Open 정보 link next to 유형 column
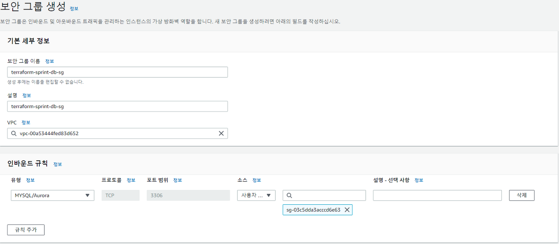Viewport: 559px width, 244px height. 30,180
